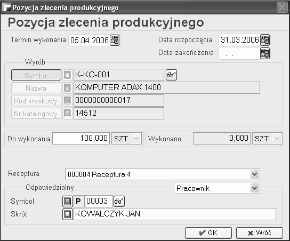Close the Pozycja zlecenia produkcyjnego window
Viewport: 290px width, 241px height.
coord(282,7)
